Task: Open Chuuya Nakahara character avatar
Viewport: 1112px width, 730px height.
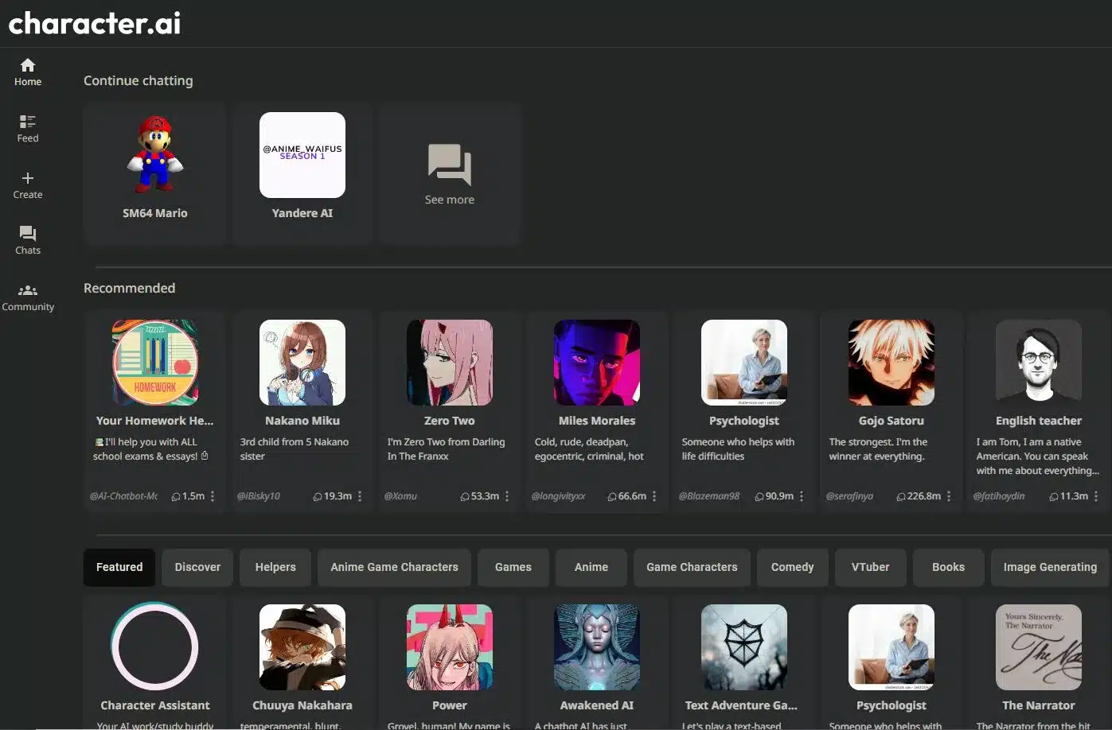Action: (302, 647)
